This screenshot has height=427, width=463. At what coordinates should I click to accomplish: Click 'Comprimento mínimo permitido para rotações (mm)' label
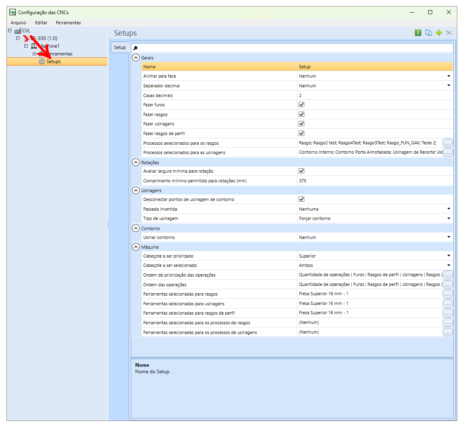coord(195,181)
